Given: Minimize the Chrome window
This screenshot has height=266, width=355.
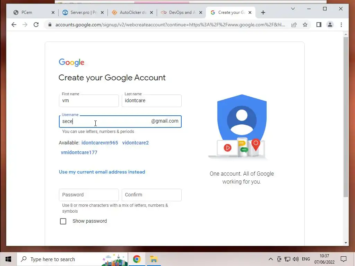Looking at the screenshot, I should point(309,9).
